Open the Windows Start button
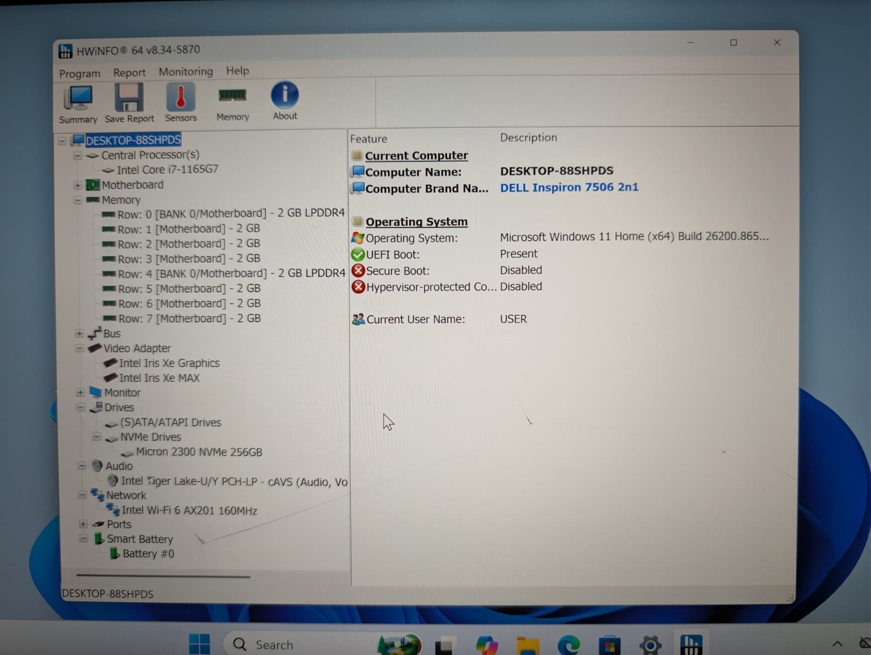The width and height of the screenshot is (871, 655). tap(199, 644)
